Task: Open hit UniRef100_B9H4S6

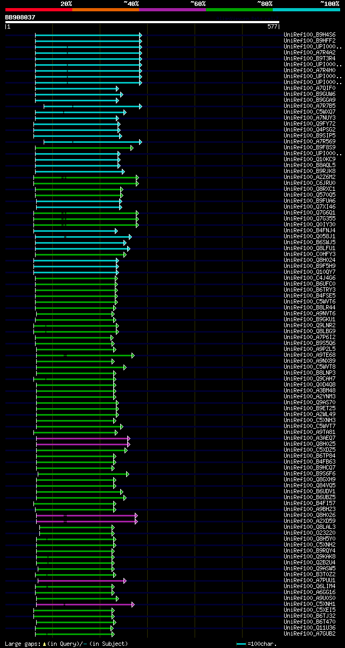Action: pyautogui.click(x=309, y=35)
